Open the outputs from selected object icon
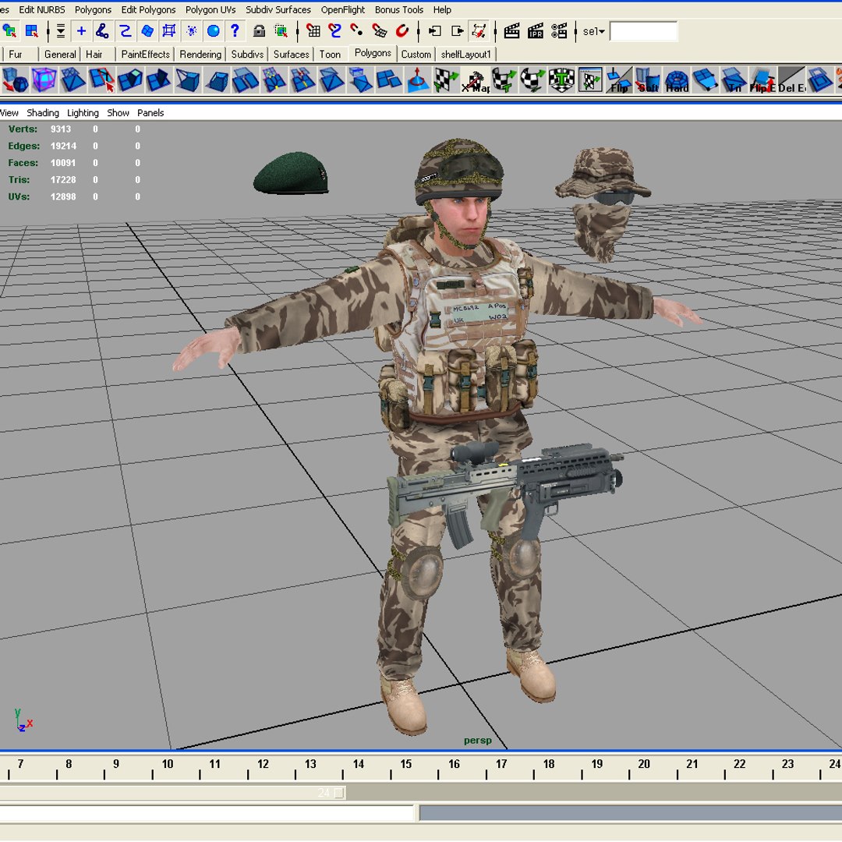Screen dimensions: 842x842 point(457,31)
